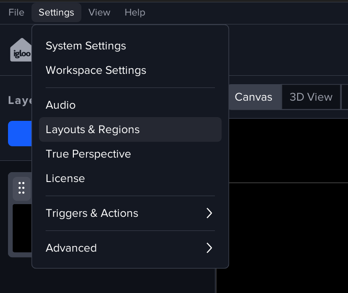This screenshot has width=348, height=293.
Task: Open the File menu
Action: 16,12
